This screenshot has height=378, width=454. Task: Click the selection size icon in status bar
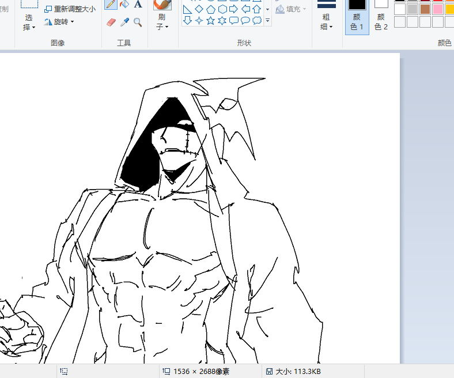[64, 371]
